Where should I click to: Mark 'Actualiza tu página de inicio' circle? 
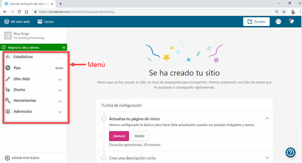point(104,119)
